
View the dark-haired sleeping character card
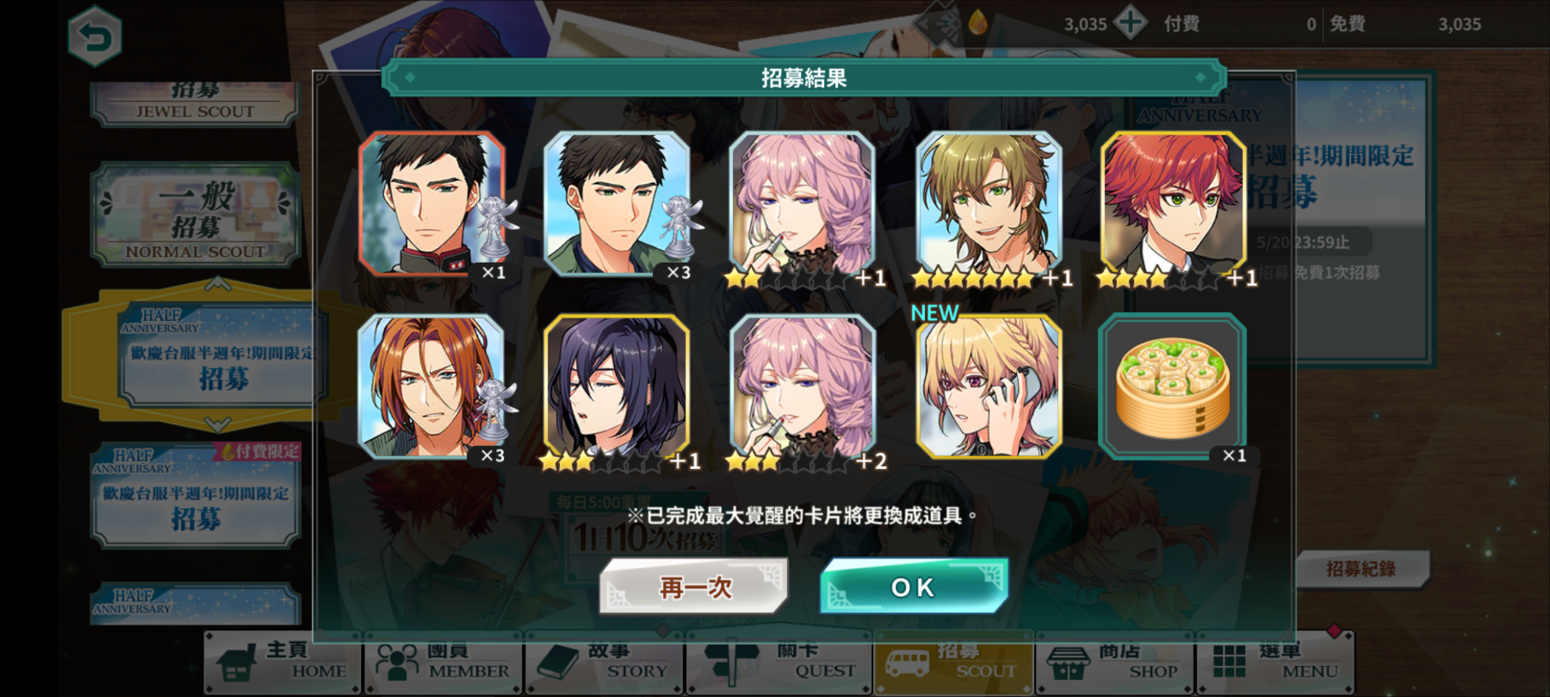point(617,387)
